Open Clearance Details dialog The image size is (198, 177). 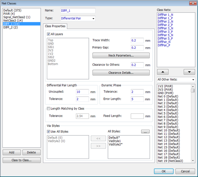(121, 73)
